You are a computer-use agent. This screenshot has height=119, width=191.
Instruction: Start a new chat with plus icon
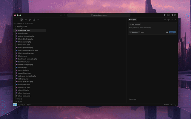[x=165, y=20]
